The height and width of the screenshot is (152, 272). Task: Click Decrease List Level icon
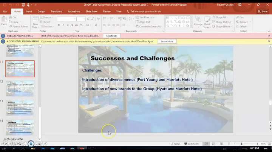120,19
